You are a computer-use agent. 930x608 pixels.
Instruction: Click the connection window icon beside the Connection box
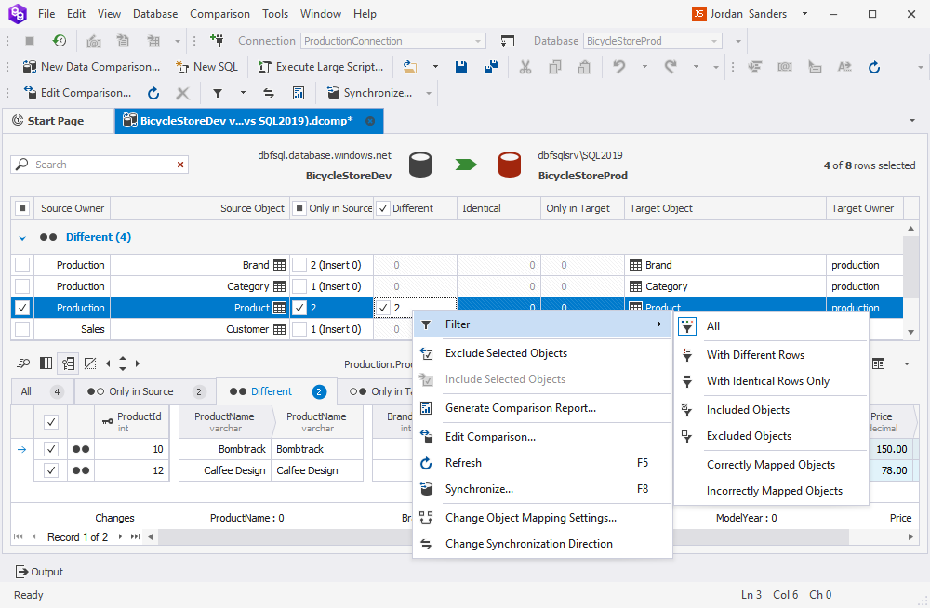click(x=507, y=41)
